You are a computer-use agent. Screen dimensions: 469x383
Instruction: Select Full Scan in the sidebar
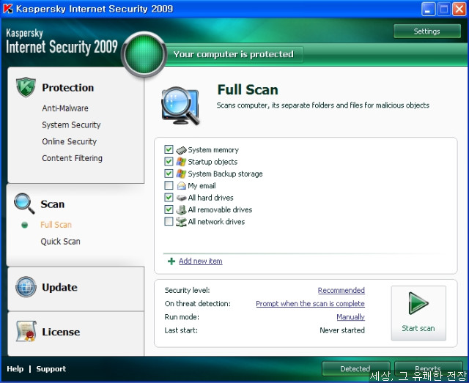56,225
